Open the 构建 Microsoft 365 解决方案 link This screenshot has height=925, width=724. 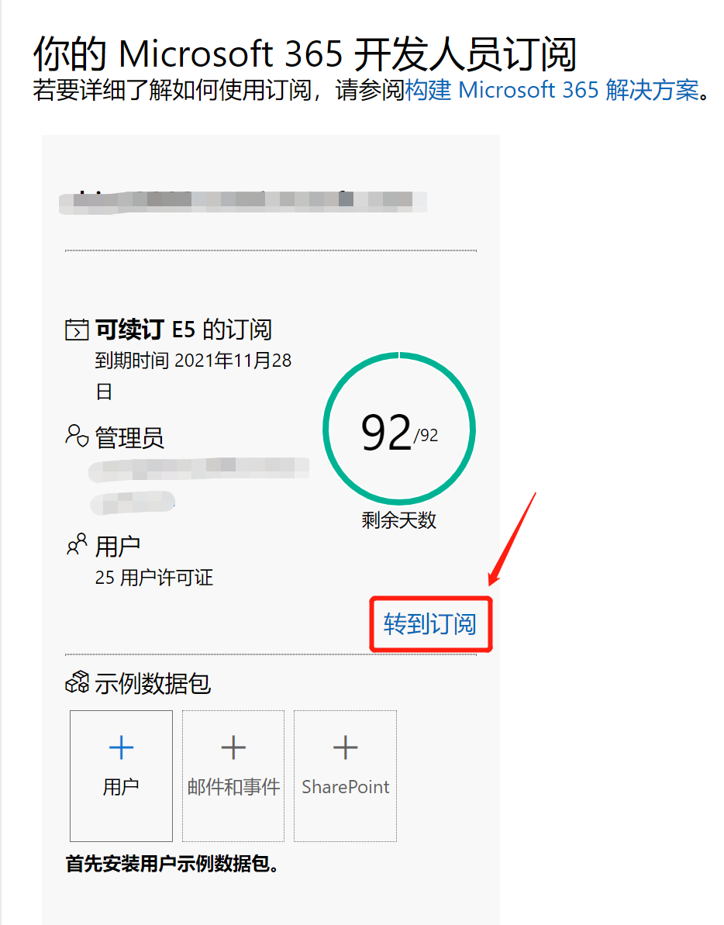pos(553,90)
